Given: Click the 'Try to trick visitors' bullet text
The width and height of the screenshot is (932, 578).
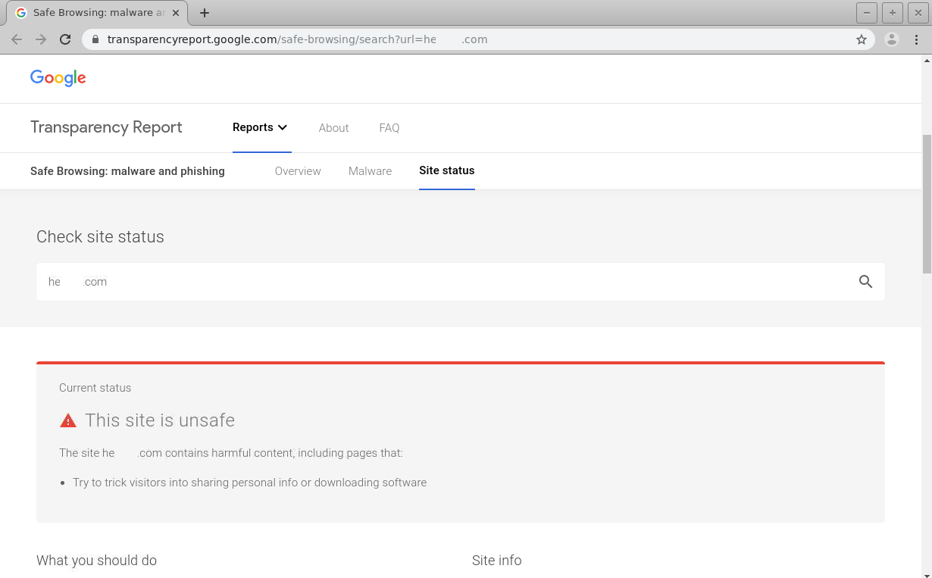Looking at the screenshot, I should (x=250, y=483).
